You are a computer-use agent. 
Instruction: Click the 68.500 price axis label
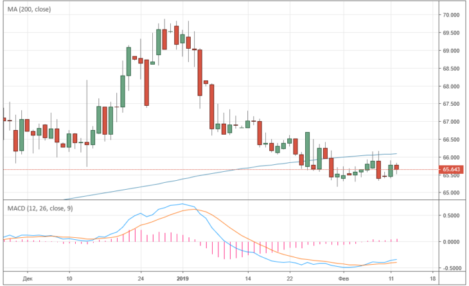click(x=451, y=69)
